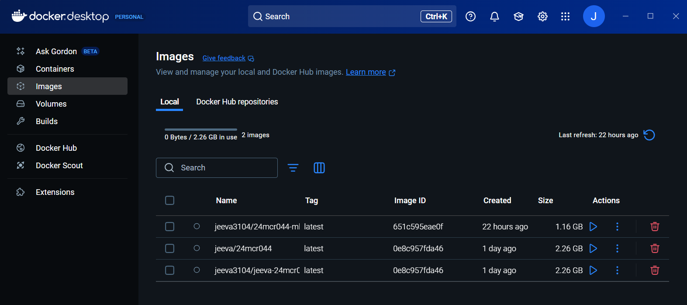The width and height of the screenshot is (687, 305).
Task: Click the BETA badge beside Ask Gordon
Action: coord(90,51)
